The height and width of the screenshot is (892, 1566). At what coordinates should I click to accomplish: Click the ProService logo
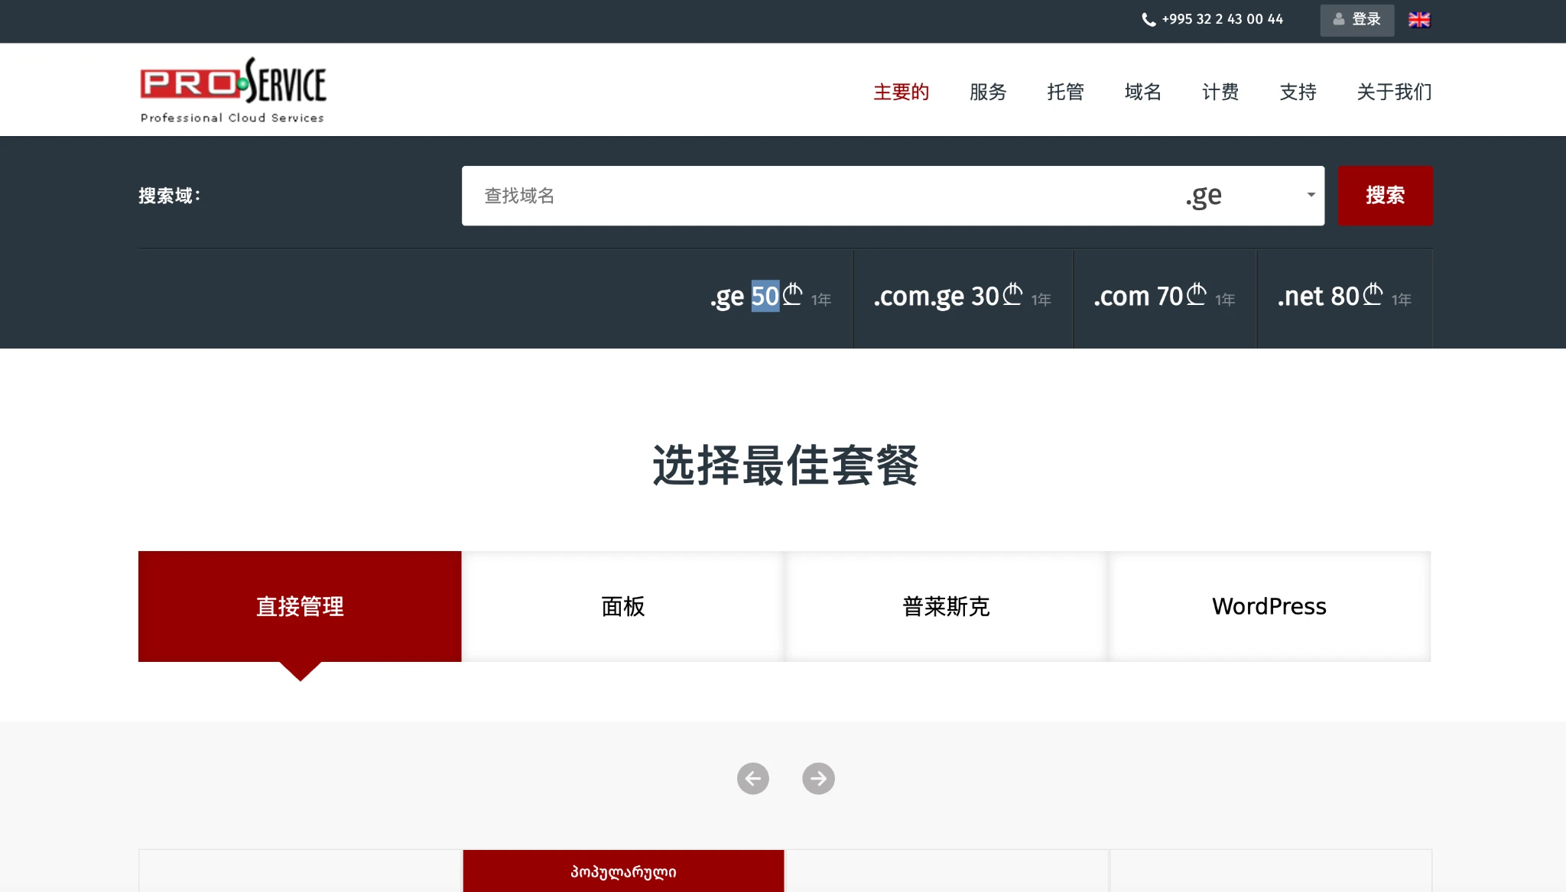[233, 90]
